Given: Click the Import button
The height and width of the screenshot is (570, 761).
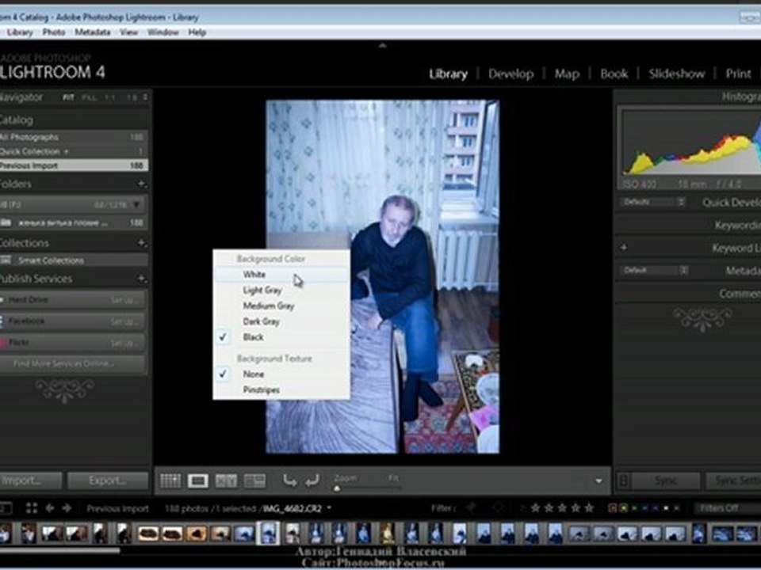Looking at the screenshot, I should pyautogui.click(x=30, y=481).
